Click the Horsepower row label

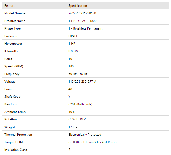click(x=13, y=44)
